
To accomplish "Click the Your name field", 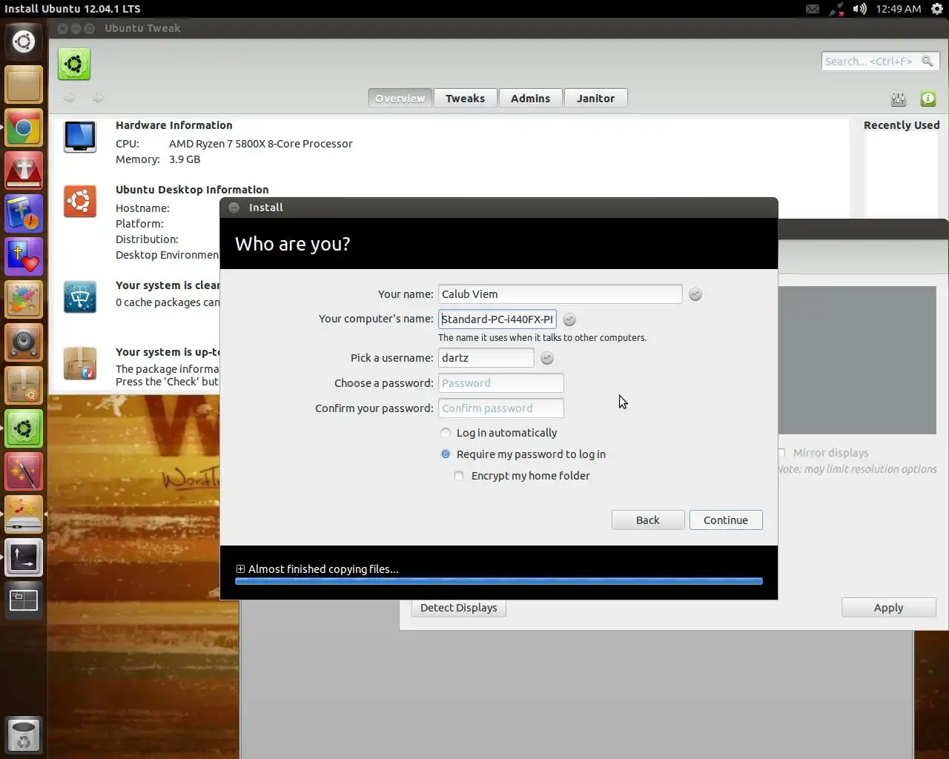I will coord(560,294).
